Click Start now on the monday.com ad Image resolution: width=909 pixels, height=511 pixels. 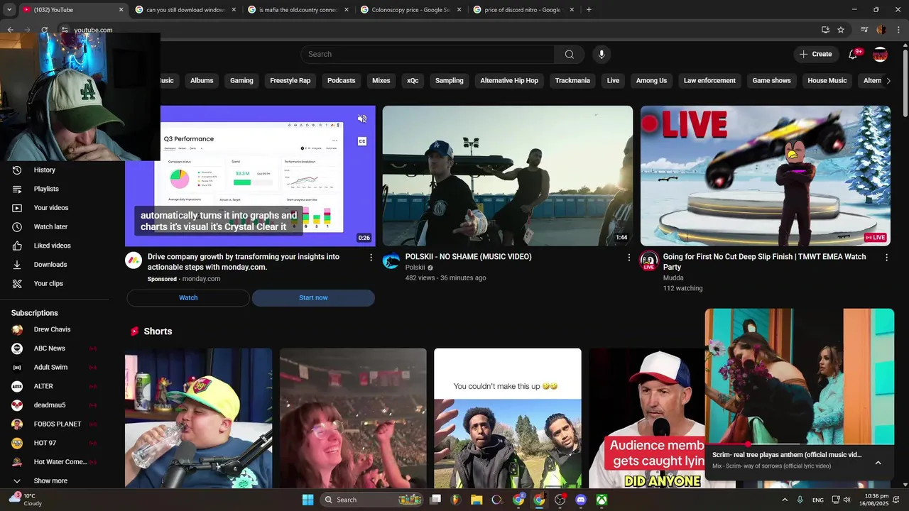(313, 298)
